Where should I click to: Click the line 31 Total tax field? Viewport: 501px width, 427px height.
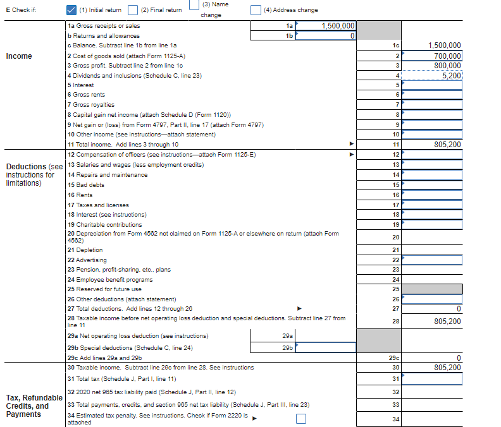(x=431, y=379)
